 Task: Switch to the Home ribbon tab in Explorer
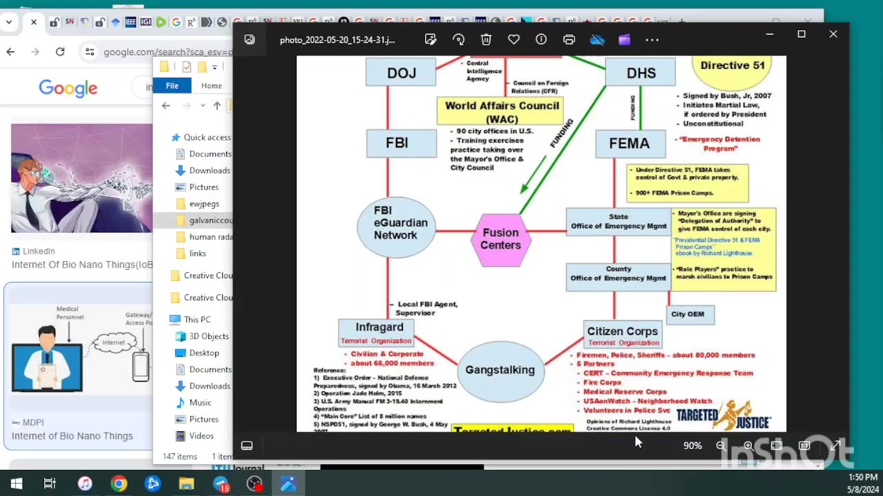(x=212, y=85)
